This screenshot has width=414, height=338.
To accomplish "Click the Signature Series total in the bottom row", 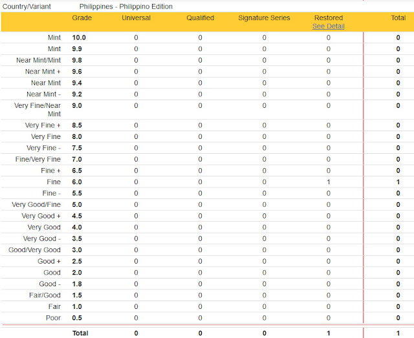I will click(265, 333).
